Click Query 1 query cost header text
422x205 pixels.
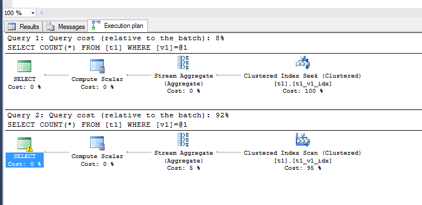115,39
